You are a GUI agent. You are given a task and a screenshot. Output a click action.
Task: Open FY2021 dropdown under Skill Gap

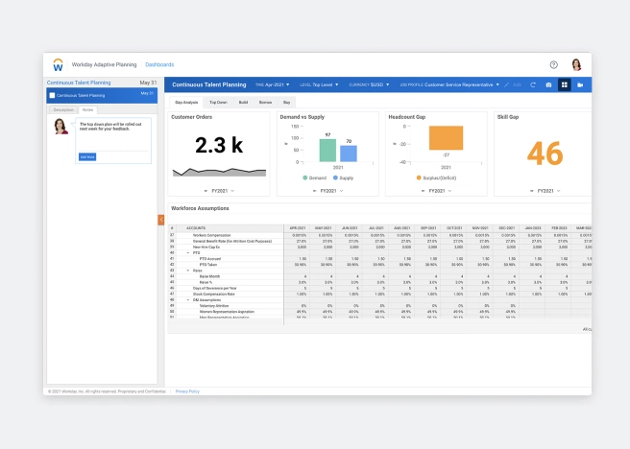pyautogui.click(x=548, y=191)
